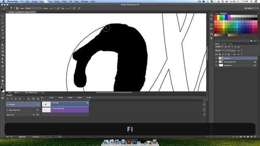This screenshot has height=146, width=260.
Task: Expand the second video track in Timeline
Action: tap(7, 110)
